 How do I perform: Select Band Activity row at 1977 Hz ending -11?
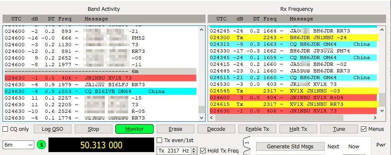coord(101,65)
